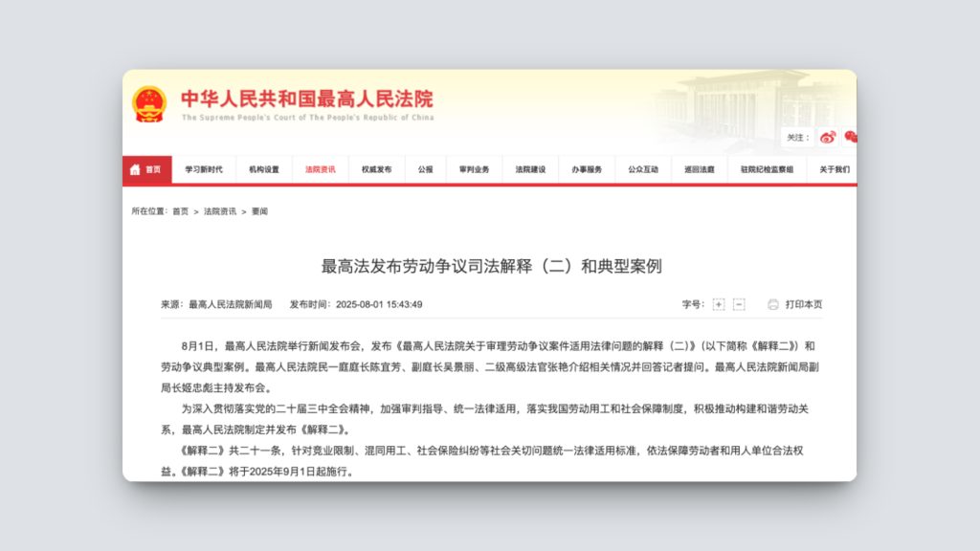Open the Weibo follow icon
This screenshot has width=980, height=551.
point(828,137)
